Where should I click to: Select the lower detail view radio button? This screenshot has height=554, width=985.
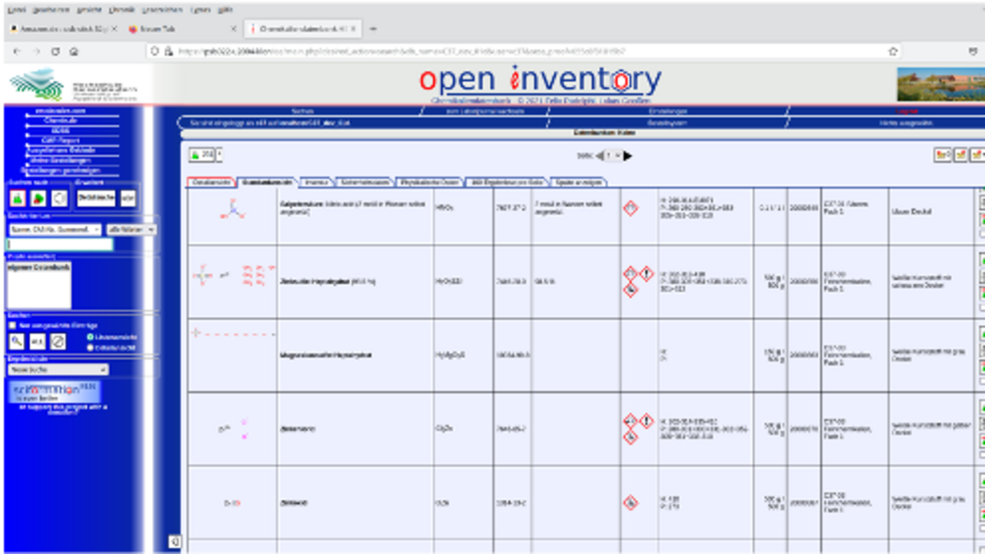coord(90,348)
